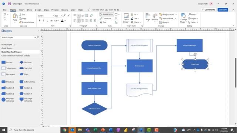
Task: Open the Line dropdown
Action: [x=135, y=18]
